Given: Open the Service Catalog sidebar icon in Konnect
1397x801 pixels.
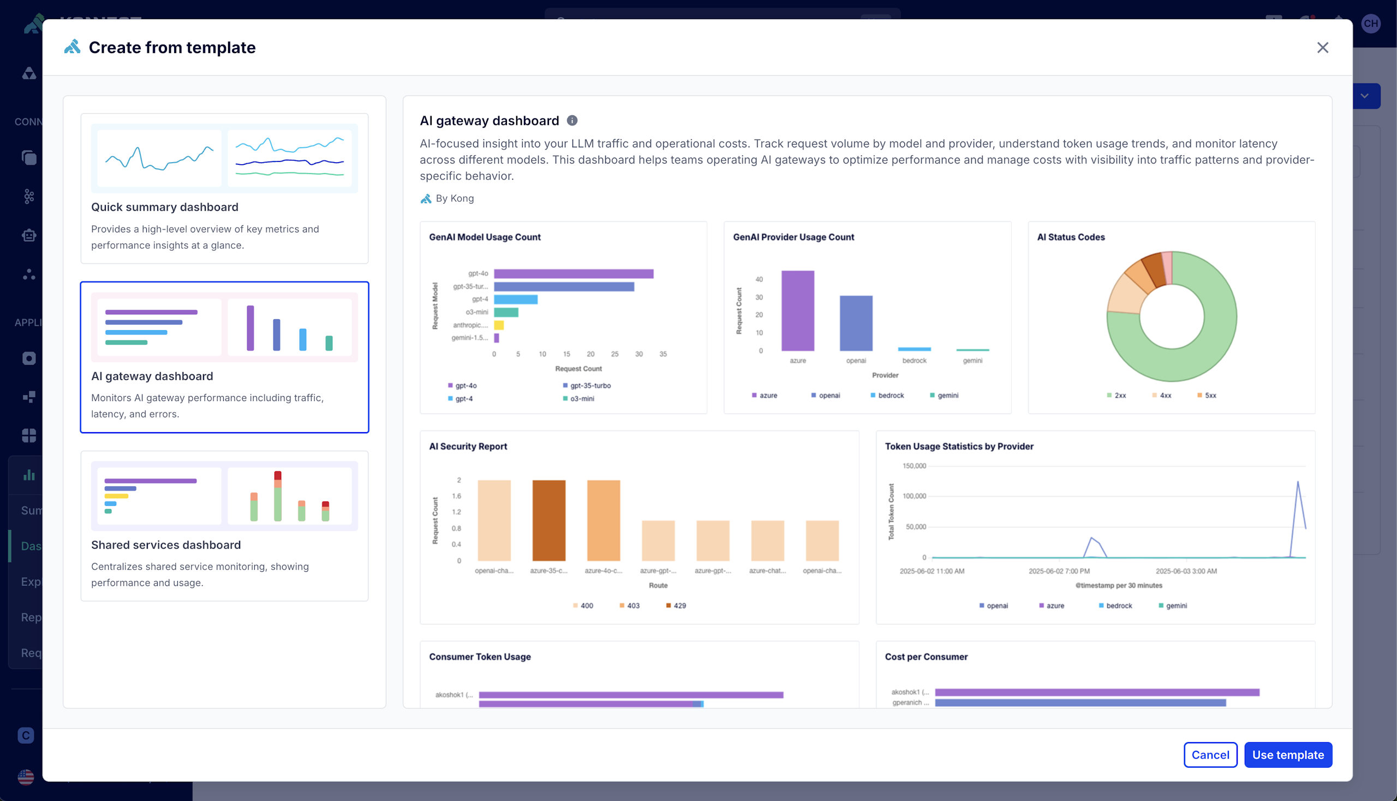Looking at the screenshot, I should 29,358.
